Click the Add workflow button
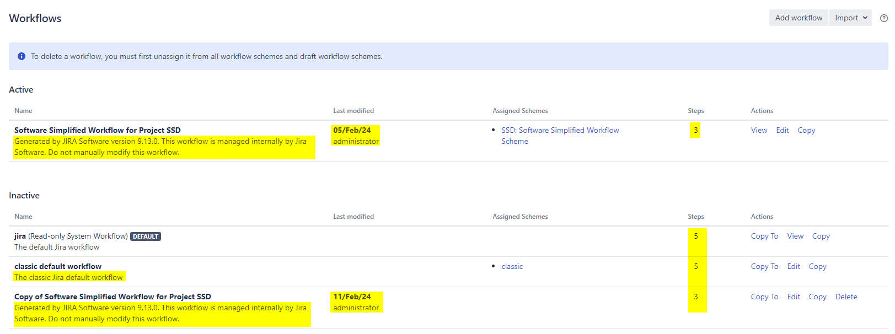 pos(798,18)
